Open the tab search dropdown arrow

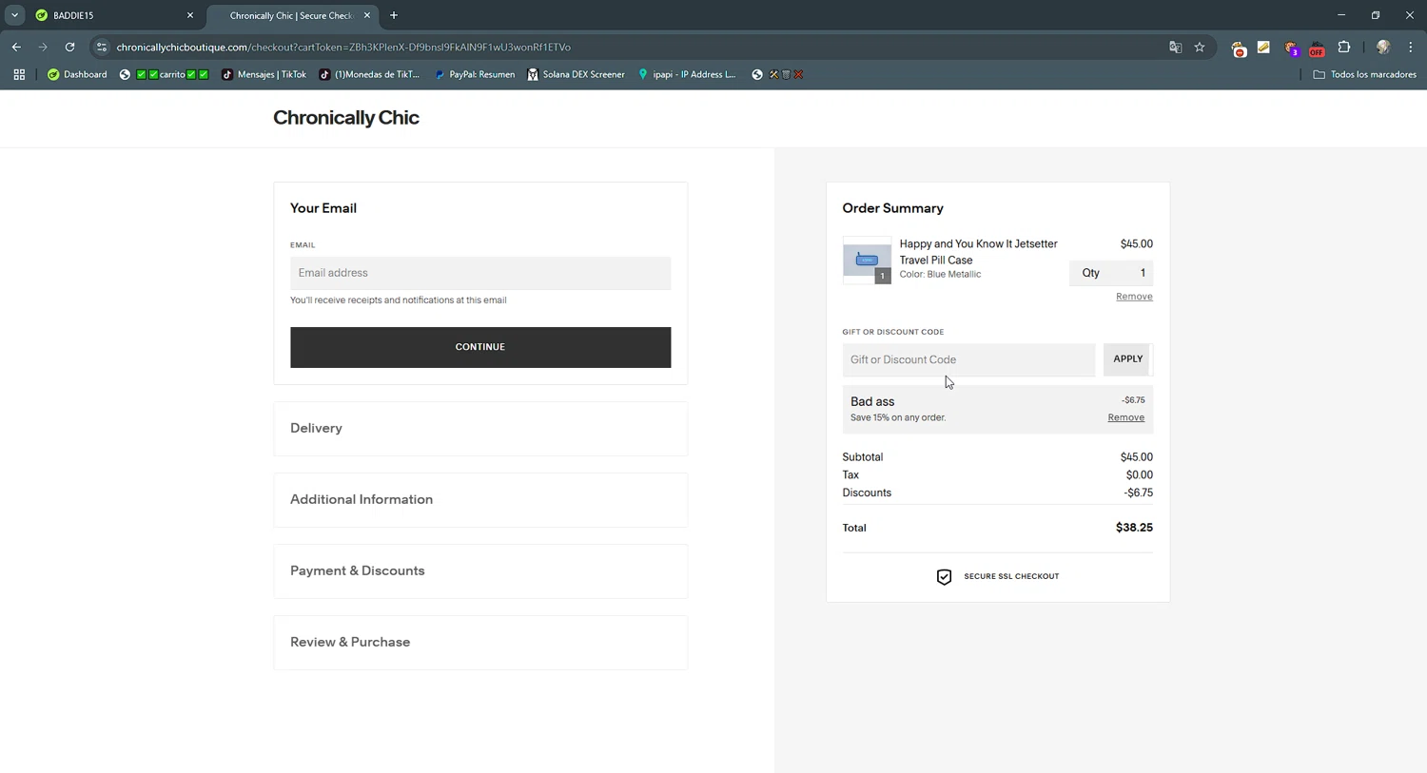pos(14,15)
